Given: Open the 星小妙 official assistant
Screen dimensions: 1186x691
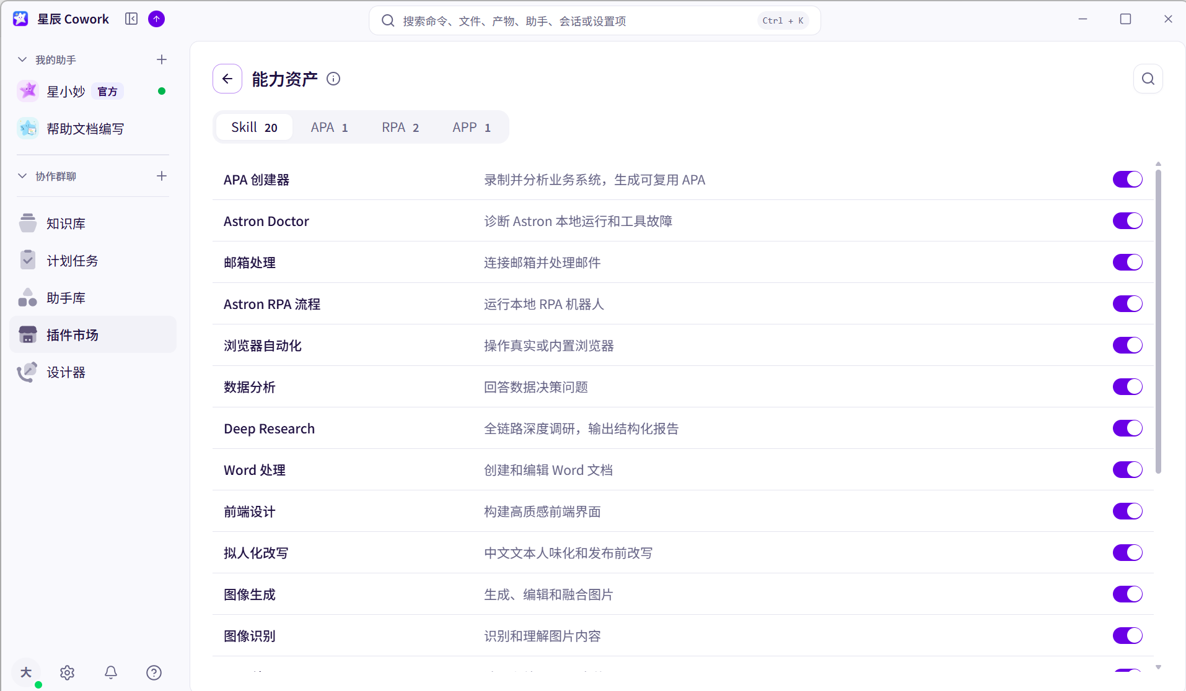Looking at the screenshot, I should pos(93,92).
